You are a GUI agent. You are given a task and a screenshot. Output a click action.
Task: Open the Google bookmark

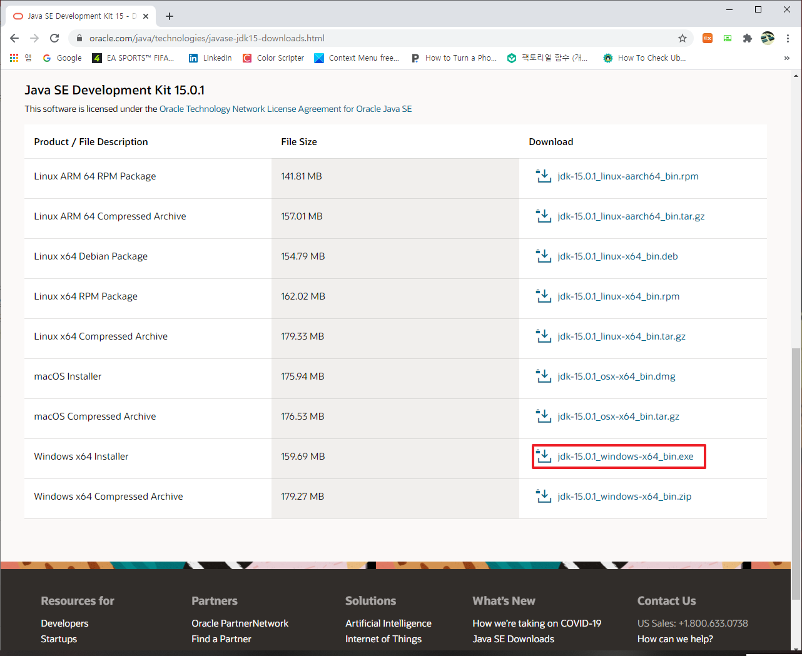pos(62,58)
